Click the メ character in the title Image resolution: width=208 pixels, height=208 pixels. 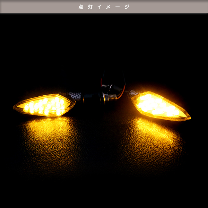tap(108, 7)
